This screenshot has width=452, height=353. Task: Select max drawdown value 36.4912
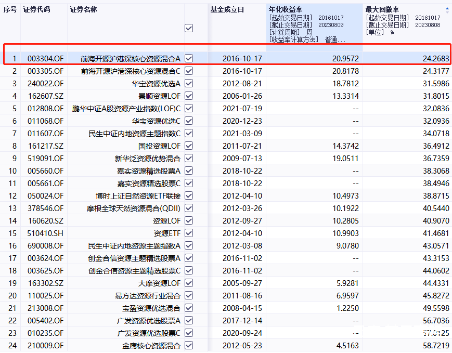436,146
